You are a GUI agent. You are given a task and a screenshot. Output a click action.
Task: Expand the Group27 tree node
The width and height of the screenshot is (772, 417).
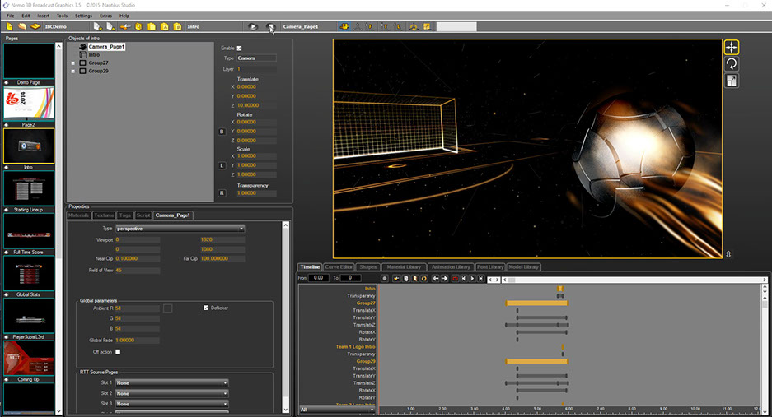coord(73,63)
